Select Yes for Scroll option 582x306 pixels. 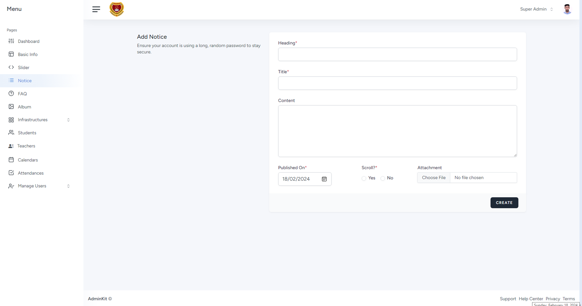(364, 178)
